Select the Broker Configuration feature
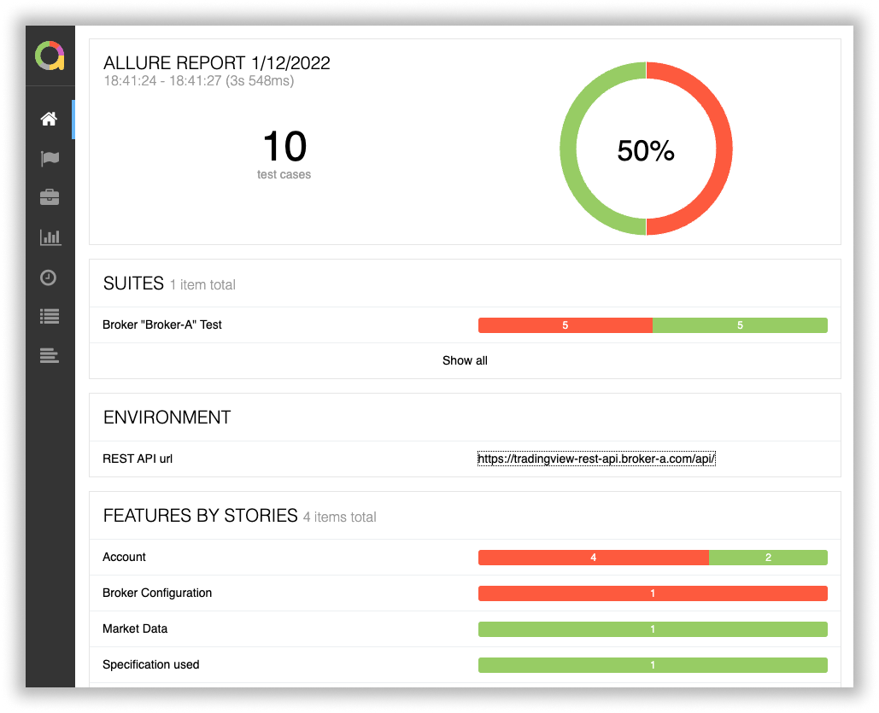879x713 pixels. (x=157, y=593)
